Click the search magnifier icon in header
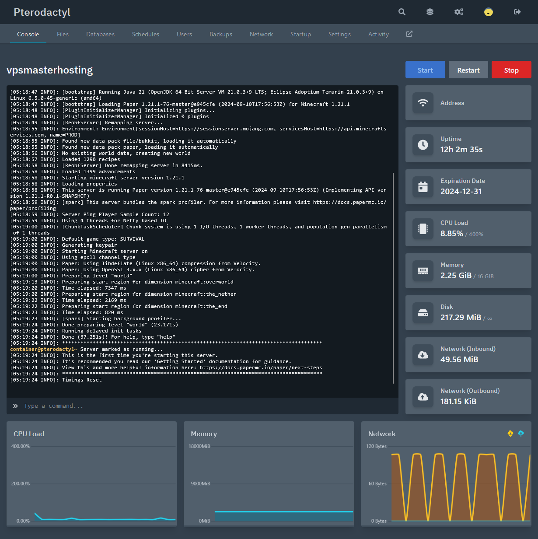Screen dimensions: 538x539 pos(402,12)
